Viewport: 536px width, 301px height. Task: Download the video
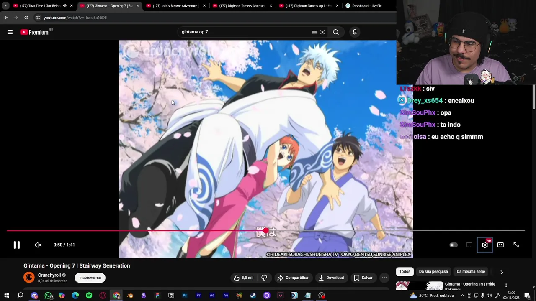331,278
